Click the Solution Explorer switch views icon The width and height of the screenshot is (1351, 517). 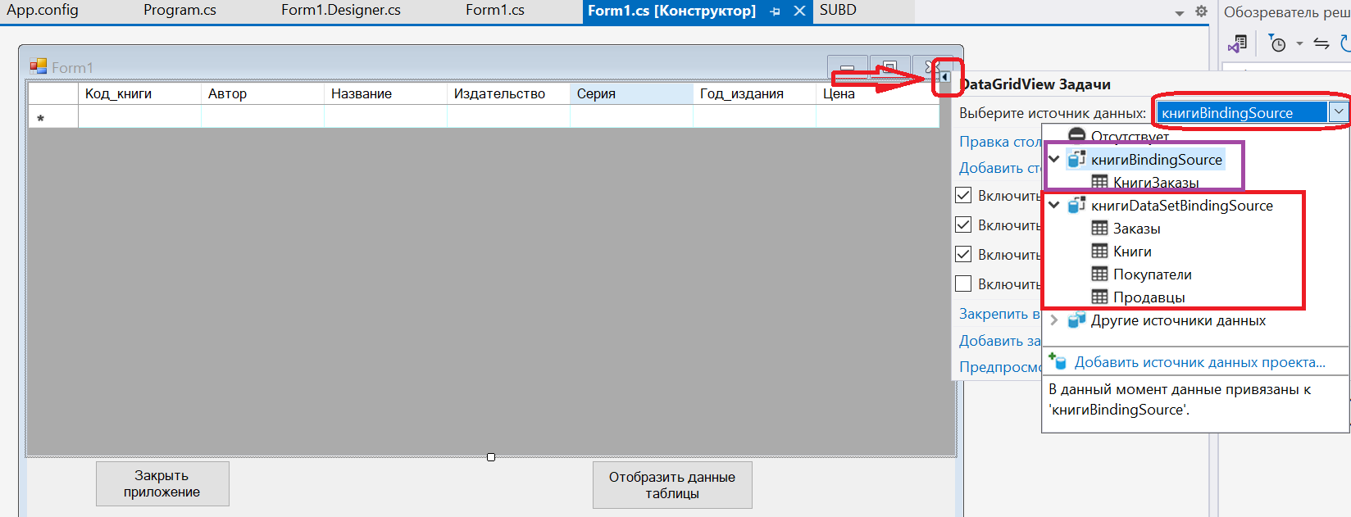coord(1238,43)
